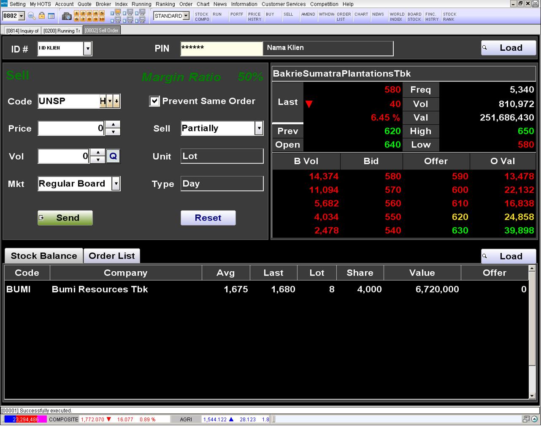The image size is (541, 434).
Task: Switch to monitor layout 6 icon
Action: (x=140, y=20)
